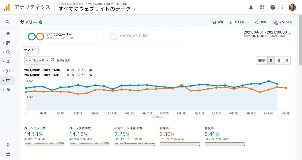Select the サマリー tab
Image resolution: width=302 pixels, height=160 pixels.
pos(30,50)
